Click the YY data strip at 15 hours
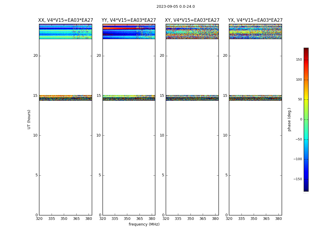Image resolution: width=313 pixels, height=239 pixels. 129,98
